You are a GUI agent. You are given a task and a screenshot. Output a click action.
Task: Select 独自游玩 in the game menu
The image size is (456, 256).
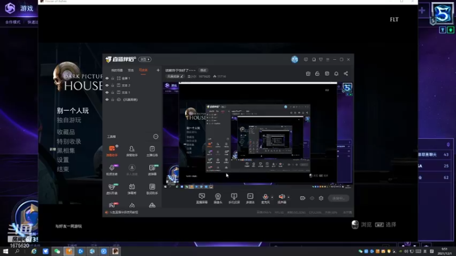point(69,120)
